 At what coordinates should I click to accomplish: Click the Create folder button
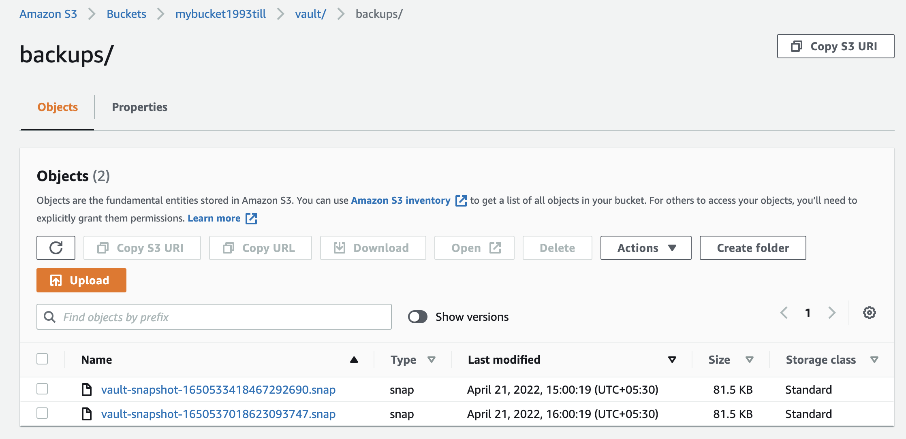[x=753, y=248]
